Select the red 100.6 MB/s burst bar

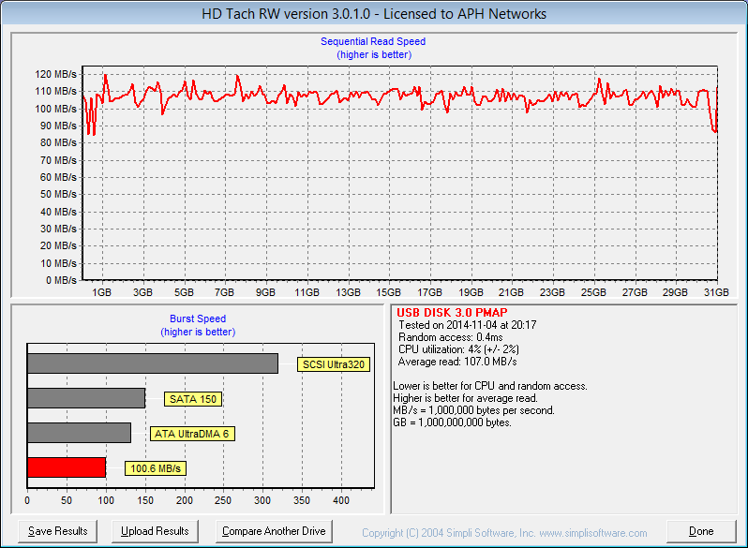point(67,467)
